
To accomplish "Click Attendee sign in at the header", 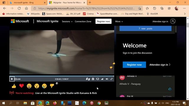I will (x=160, y=21).
